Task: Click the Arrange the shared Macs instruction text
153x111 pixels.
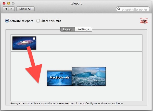Action: [x=67, y=103]
